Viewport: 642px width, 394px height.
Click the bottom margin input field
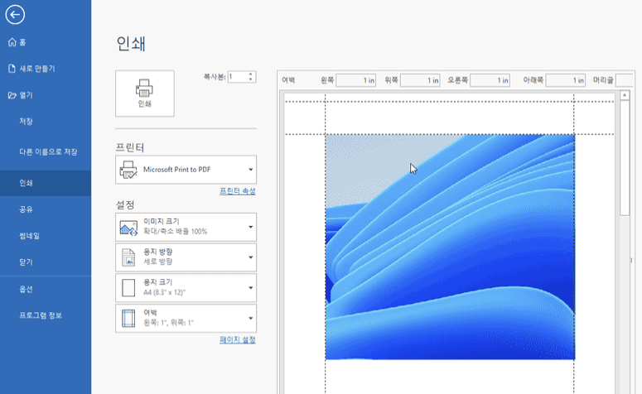(566, 80)
